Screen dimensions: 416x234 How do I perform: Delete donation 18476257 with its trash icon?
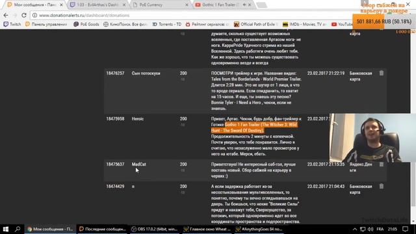(382, 73)
